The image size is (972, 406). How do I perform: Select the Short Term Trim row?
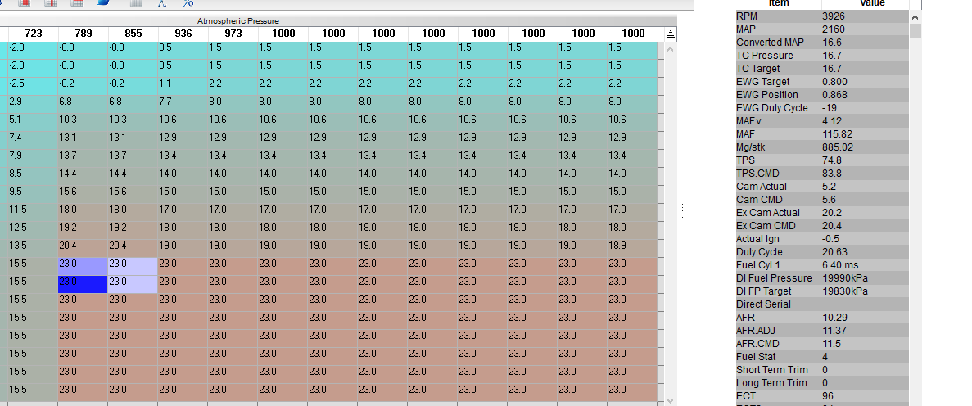(822, 370)
